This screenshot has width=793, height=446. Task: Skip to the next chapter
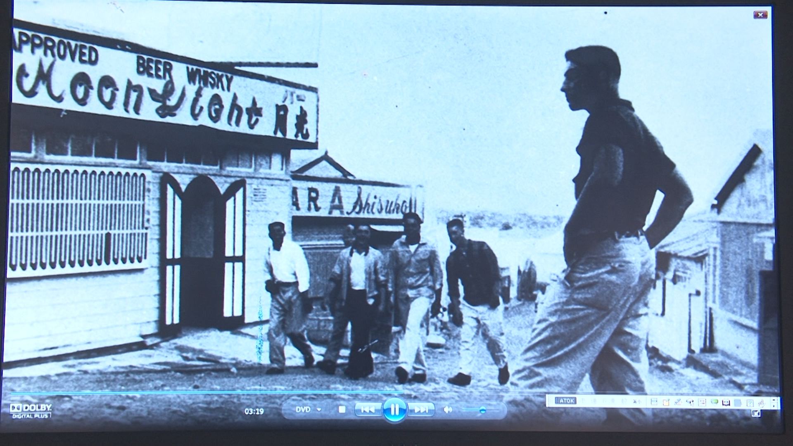[420, 409]
